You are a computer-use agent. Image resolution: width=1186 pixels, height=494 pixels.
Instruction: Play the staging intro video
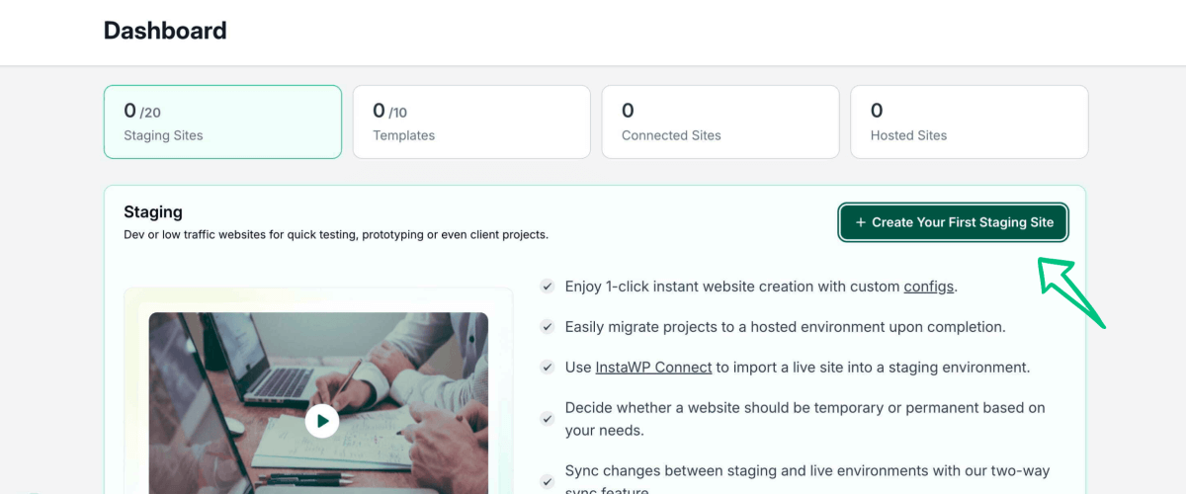321,421
